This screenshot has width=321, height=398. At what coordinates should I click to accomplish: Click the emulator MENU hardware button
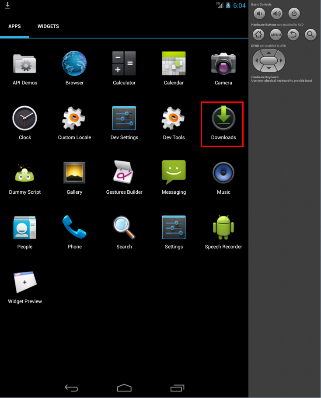point(276,35)
